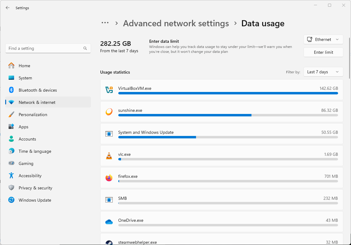The height and width of the screenshot is (245, 351).
Task: Expand the breadcrumb ellipsis menu
Action: coord(105,23)
